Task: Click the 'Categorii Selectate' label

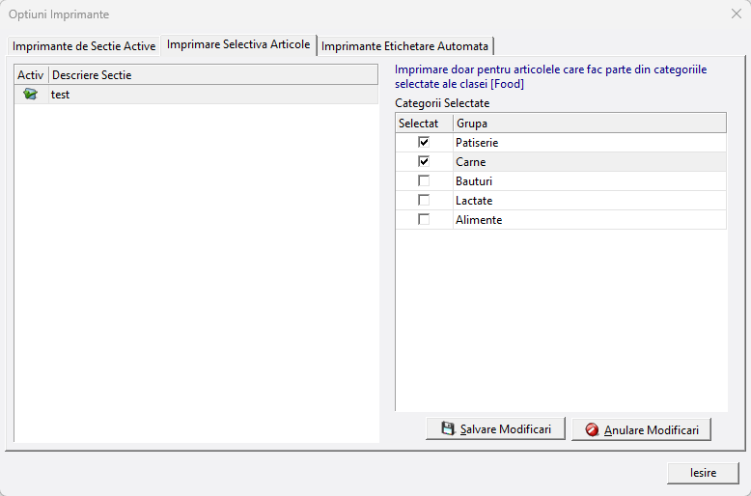Action: 442,103
